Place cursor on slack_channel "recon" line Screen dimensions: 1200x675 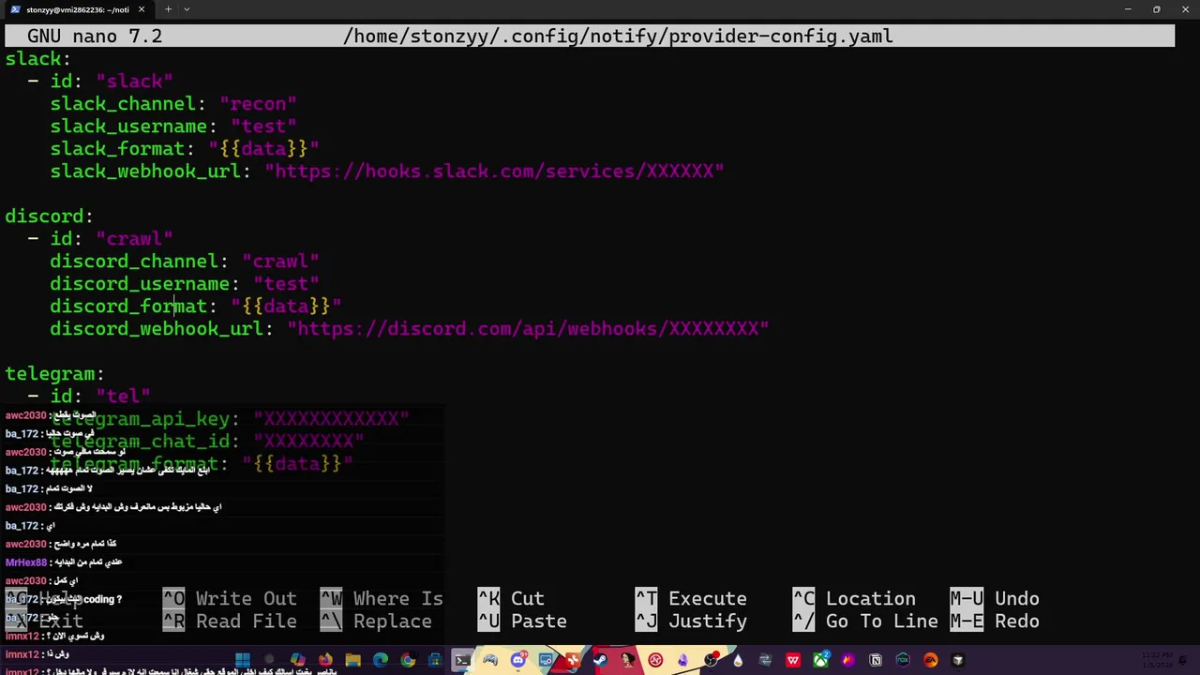point(173,104)
